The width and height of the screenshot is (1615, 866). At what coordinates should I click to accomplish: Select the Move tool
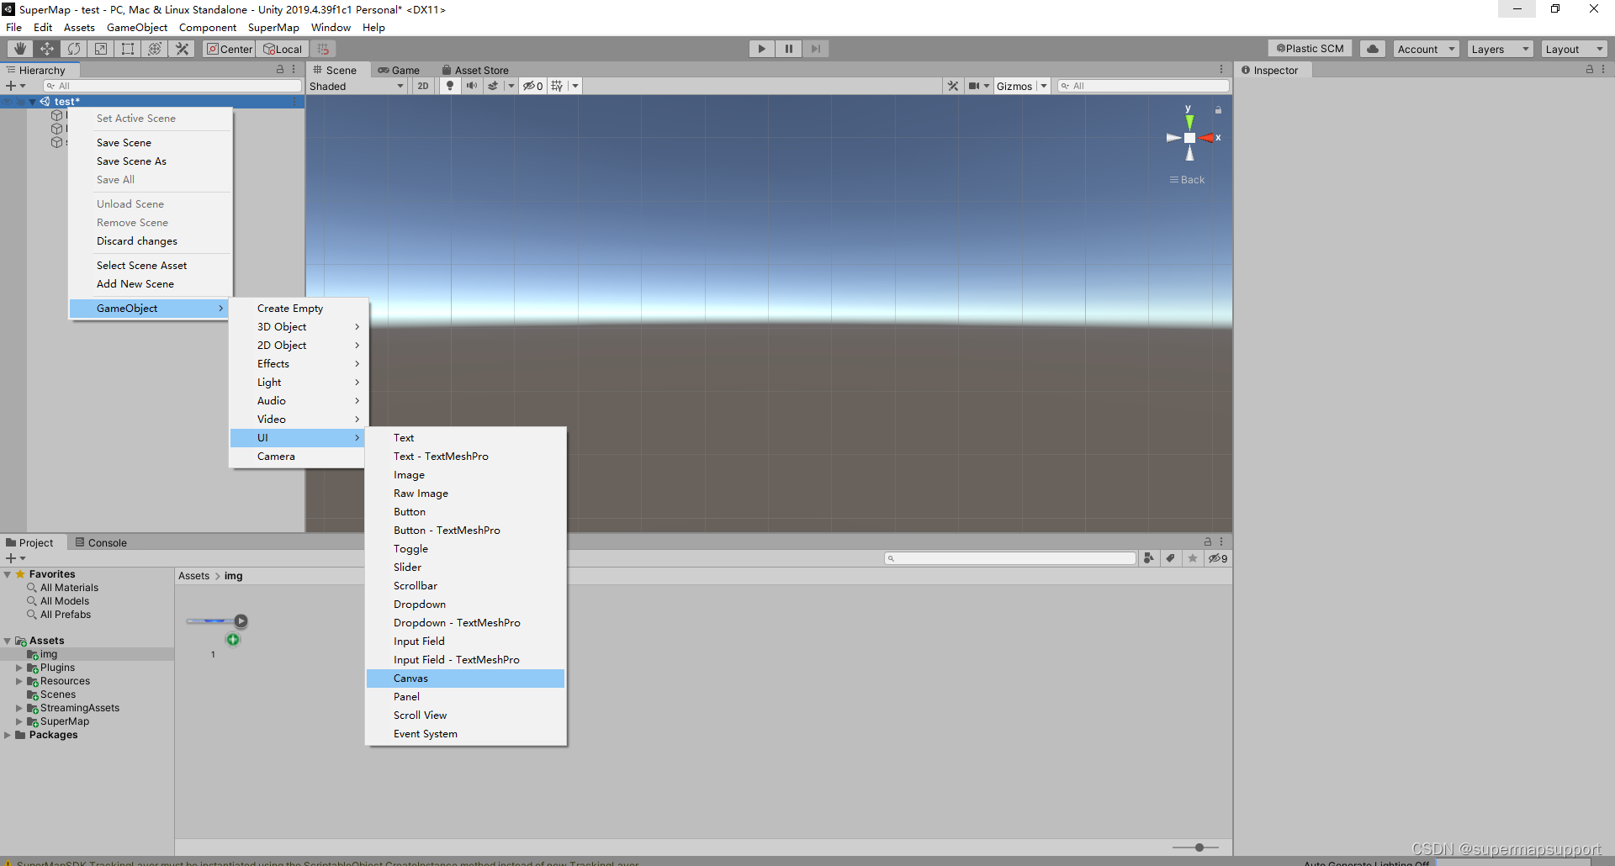(46, 48)
